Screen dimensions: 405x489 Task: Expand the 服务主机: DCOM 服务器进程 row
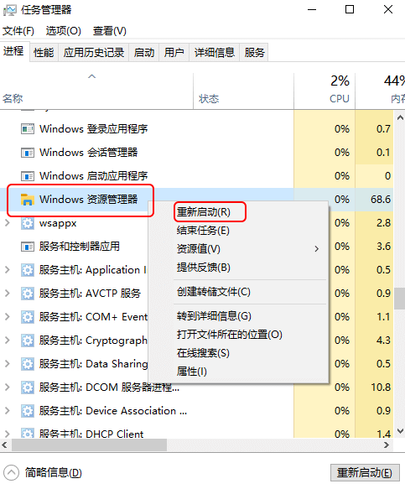tap(8, 388)
